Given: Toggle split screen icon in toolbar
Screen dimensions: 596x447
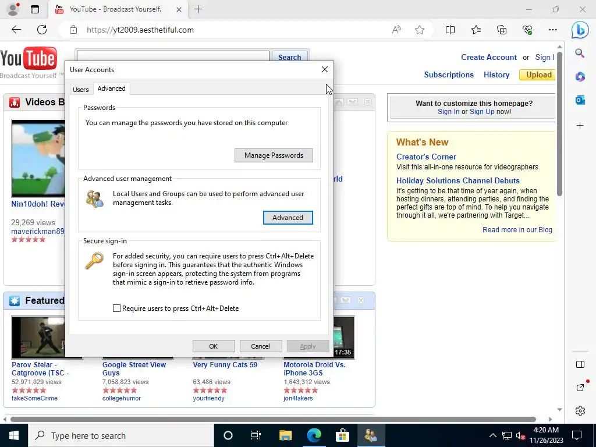Looking at the screenshot, I should 450,30.
